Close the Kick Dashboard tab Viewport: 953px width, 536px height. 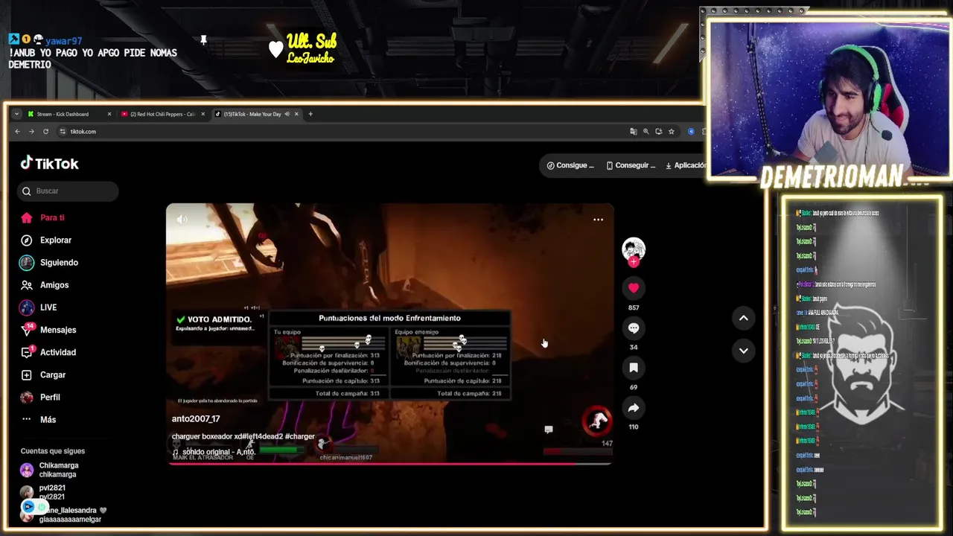(109, 114)
